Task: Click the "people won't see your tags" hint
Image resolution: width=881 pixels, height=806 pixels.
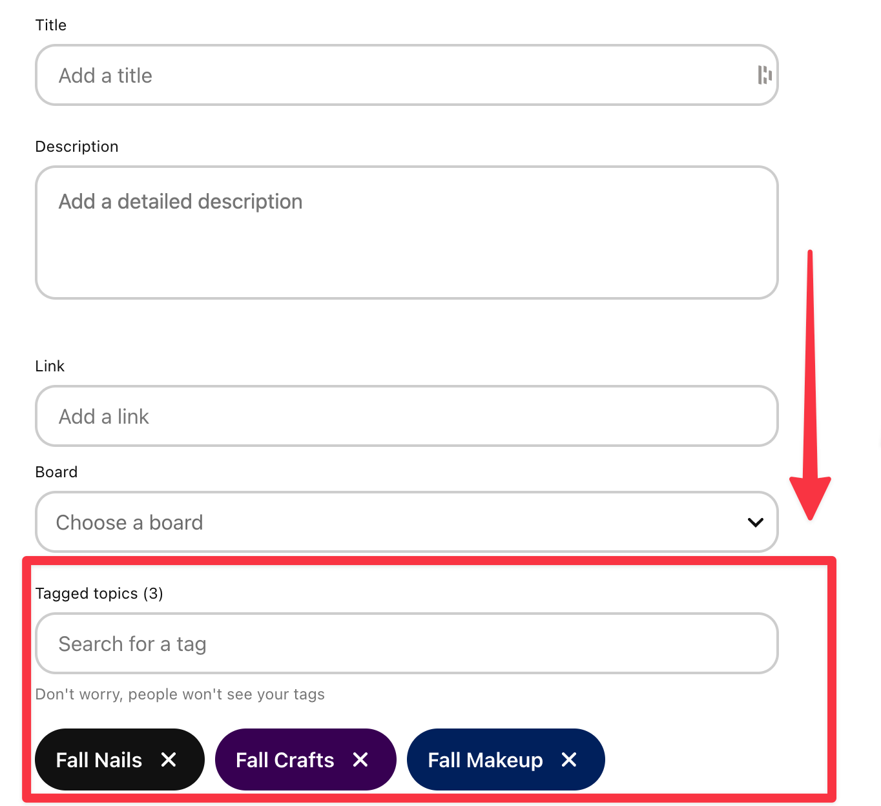Action: 180,694
